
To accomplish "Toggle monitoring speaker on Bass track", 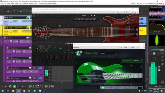I will (7, 38).
